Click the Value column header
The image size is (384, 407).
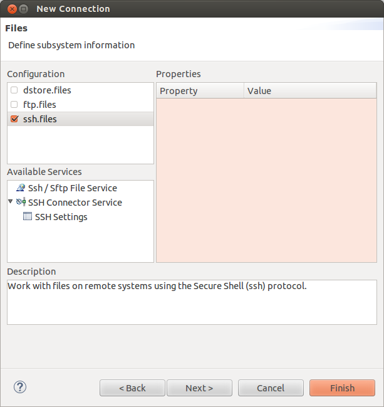310,91
